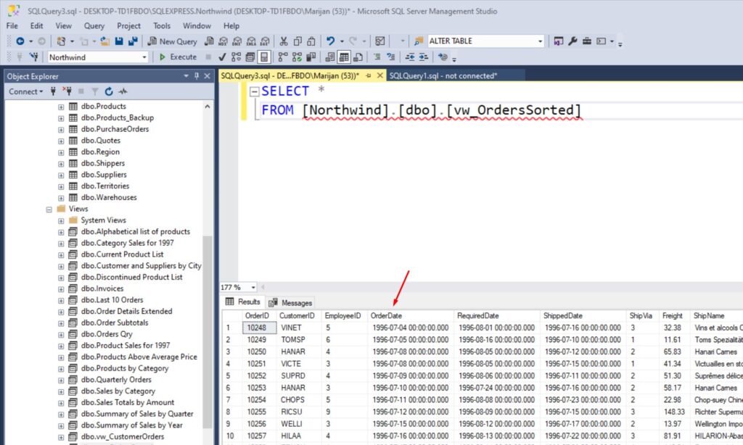Click the OrderDate column header
The width and height of the screenshot is (743, 445).
click(387, 316)
